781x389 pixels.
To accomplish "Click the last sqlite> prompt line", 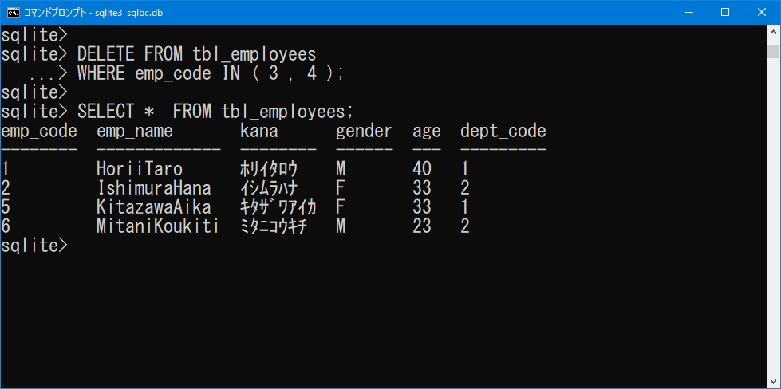I will 34,246.
